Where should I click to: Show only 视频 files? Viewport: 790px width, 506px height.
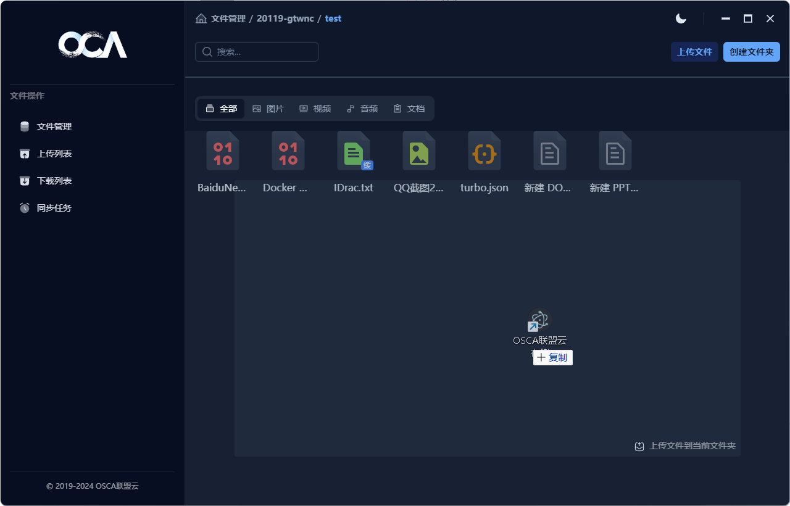(x=315, y=109)
